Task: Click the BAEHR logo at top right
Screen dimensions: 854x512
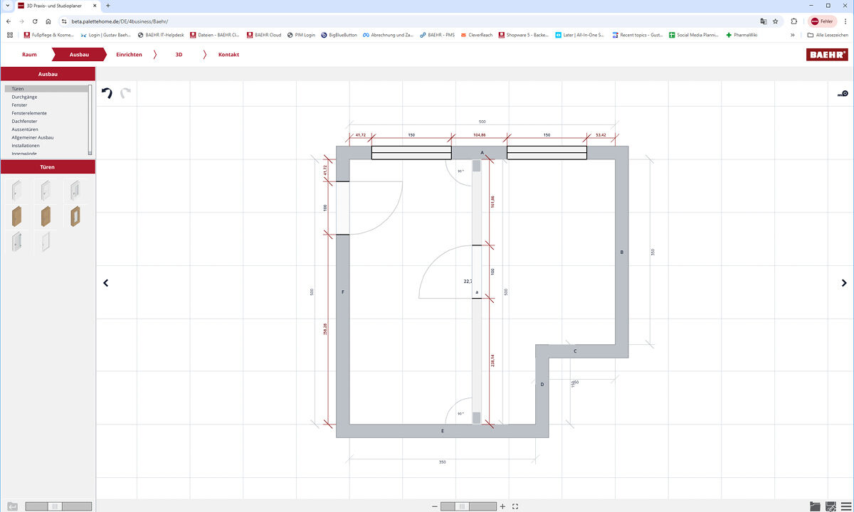Action: [827, 53]
